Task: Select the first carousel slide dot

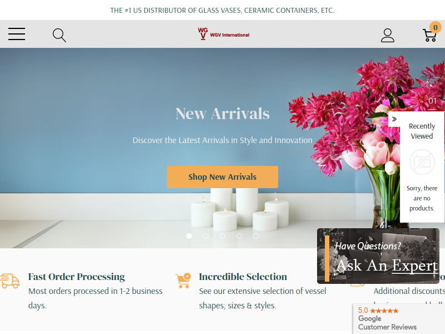Action: [189, 236]
